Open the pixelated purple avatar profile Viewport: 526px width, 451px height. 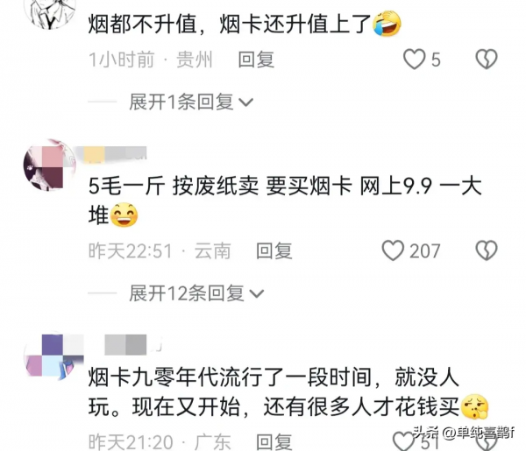coord(53,356)
